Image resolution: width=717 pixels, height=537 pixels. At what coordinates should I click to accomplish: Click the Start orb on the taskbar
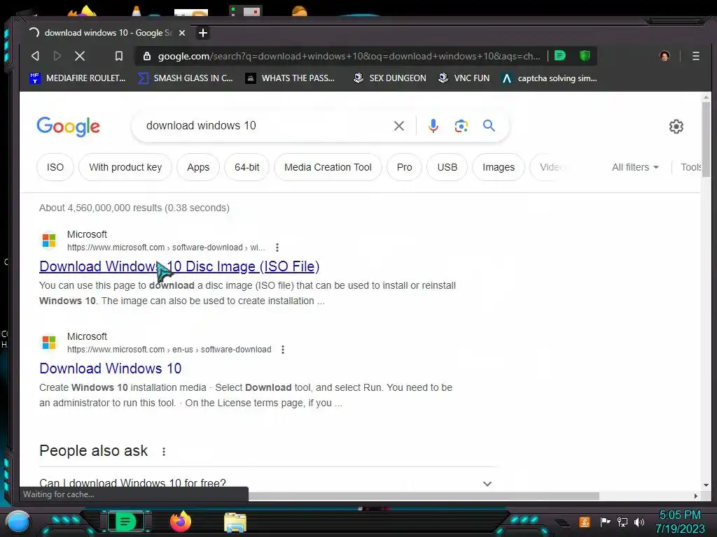point(18,522)
